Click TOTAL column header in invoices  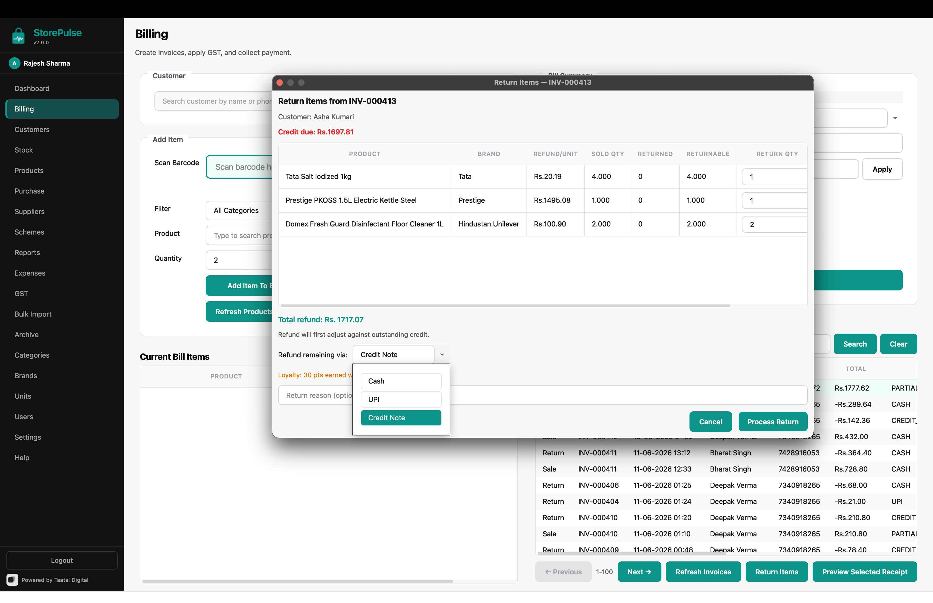pos(856,369)
